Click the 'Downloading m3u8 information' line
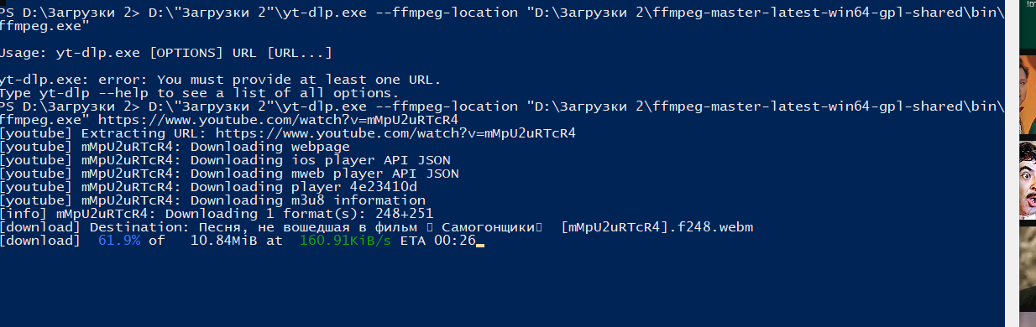This screenshot has width=1036, height=327. [308, 200]
